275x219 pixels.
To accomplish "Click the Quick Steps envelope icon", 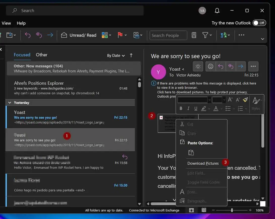I will [x=136, y=35].
